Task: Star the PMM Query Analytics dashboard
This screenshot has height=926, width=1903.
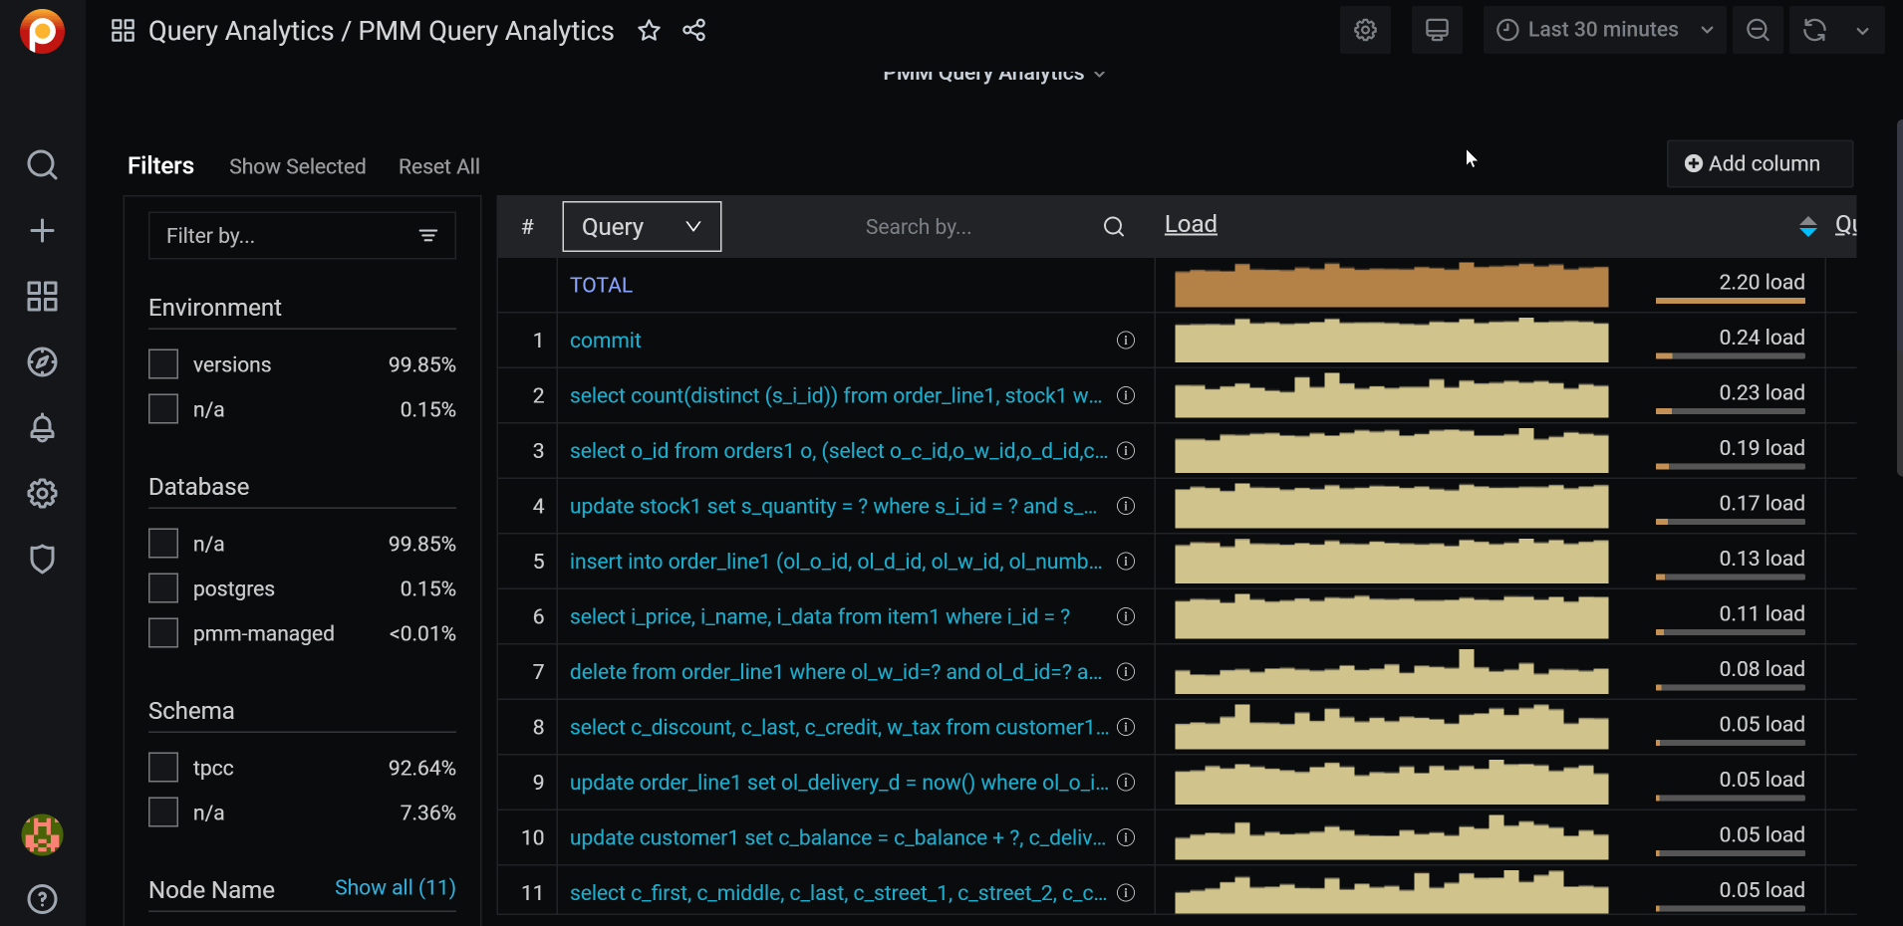Action: 649,31
